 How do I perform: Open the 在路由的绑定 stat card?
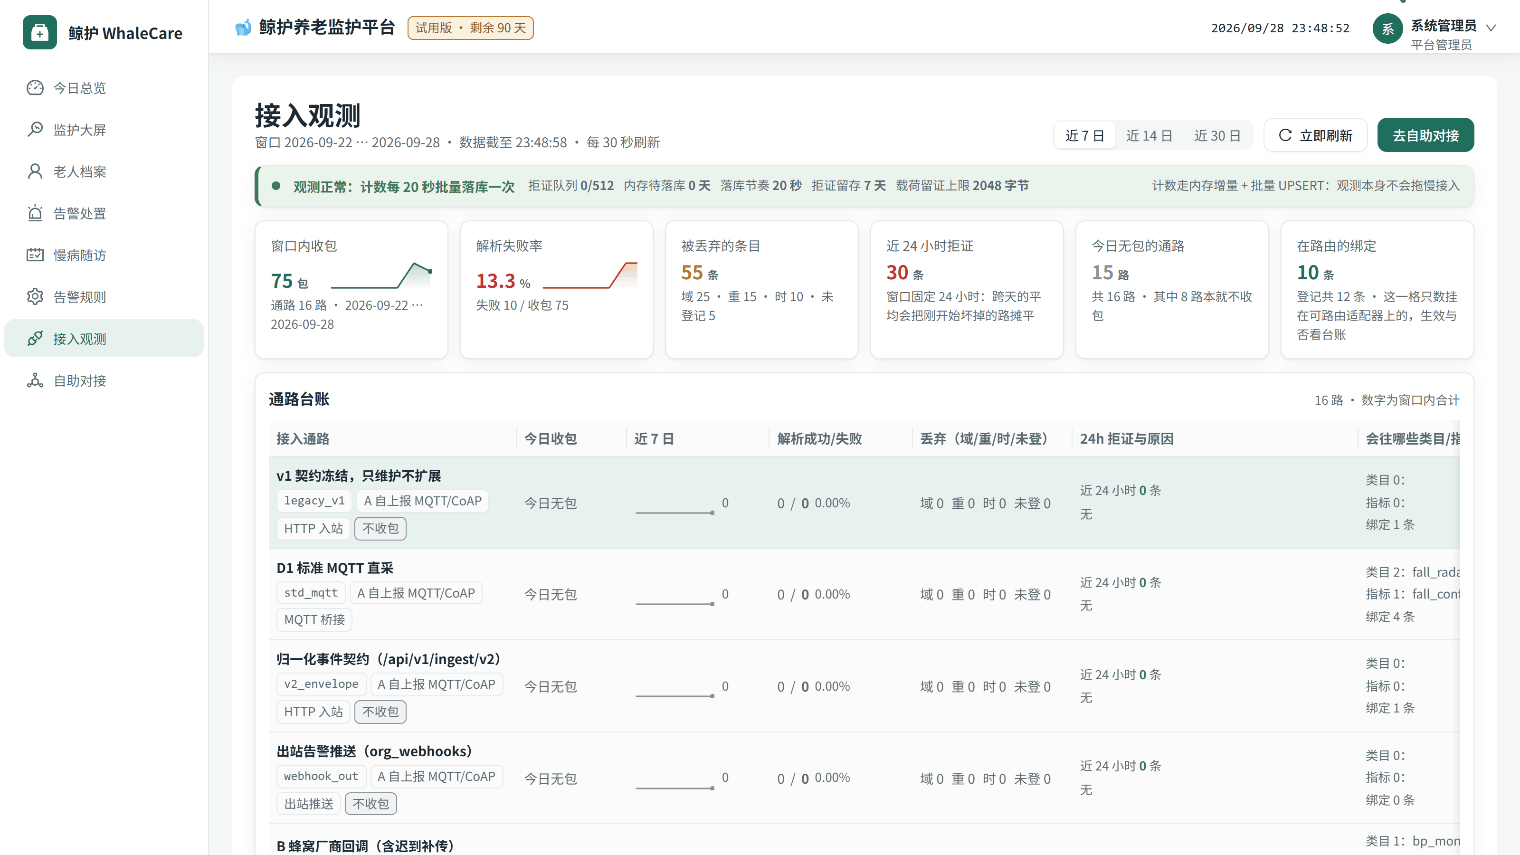pyautogui.click(x=1377, y=289)
